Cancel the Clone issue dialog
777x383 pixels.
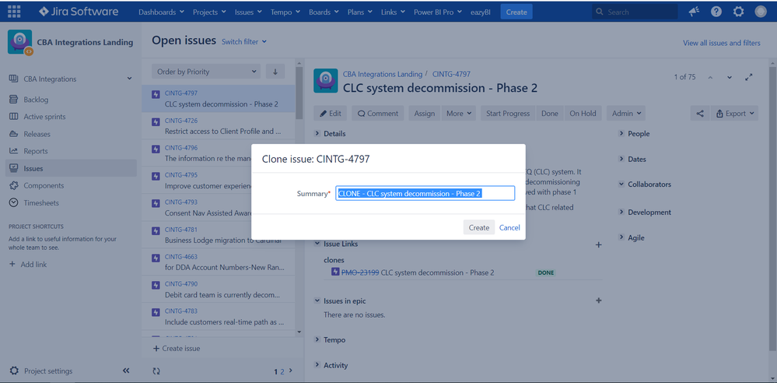coord(509,228)
